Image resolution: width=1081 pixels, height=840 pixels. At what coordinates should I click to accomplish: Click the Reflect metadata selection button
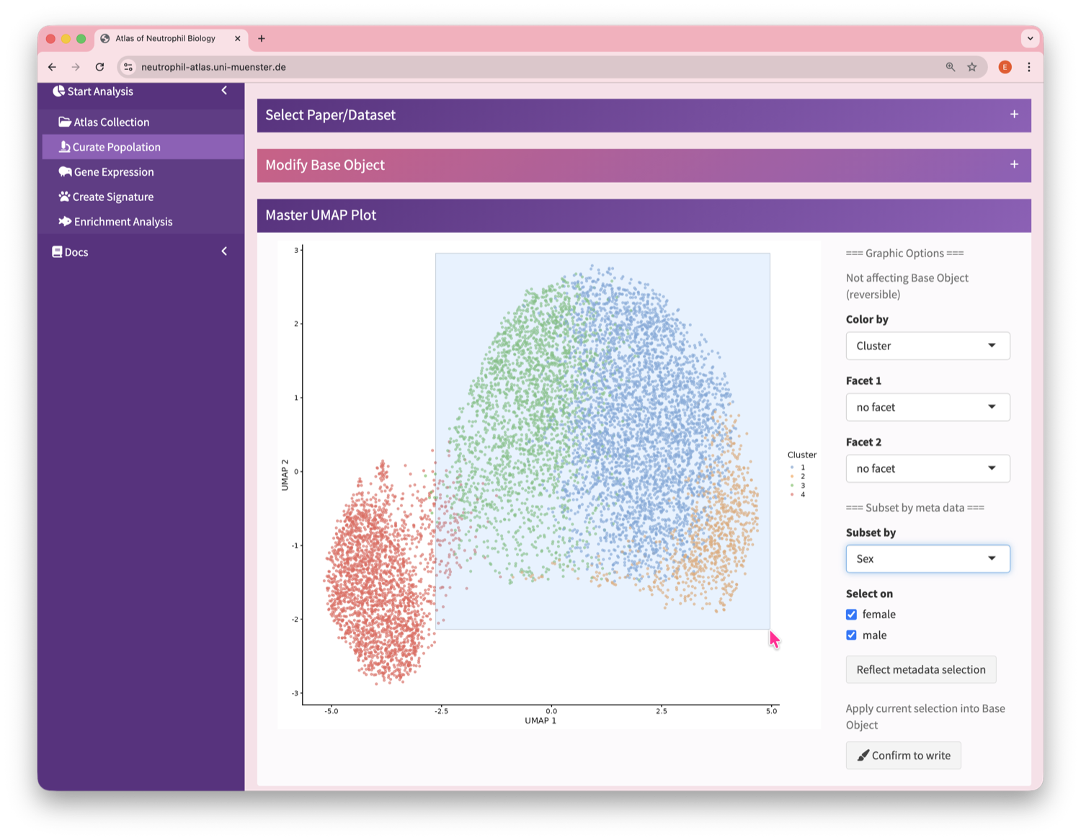click(x=920, y=670)
